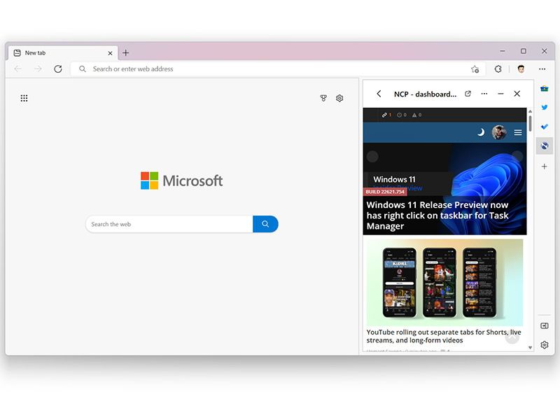Reload the page with the refresh icon

(58, 69)
